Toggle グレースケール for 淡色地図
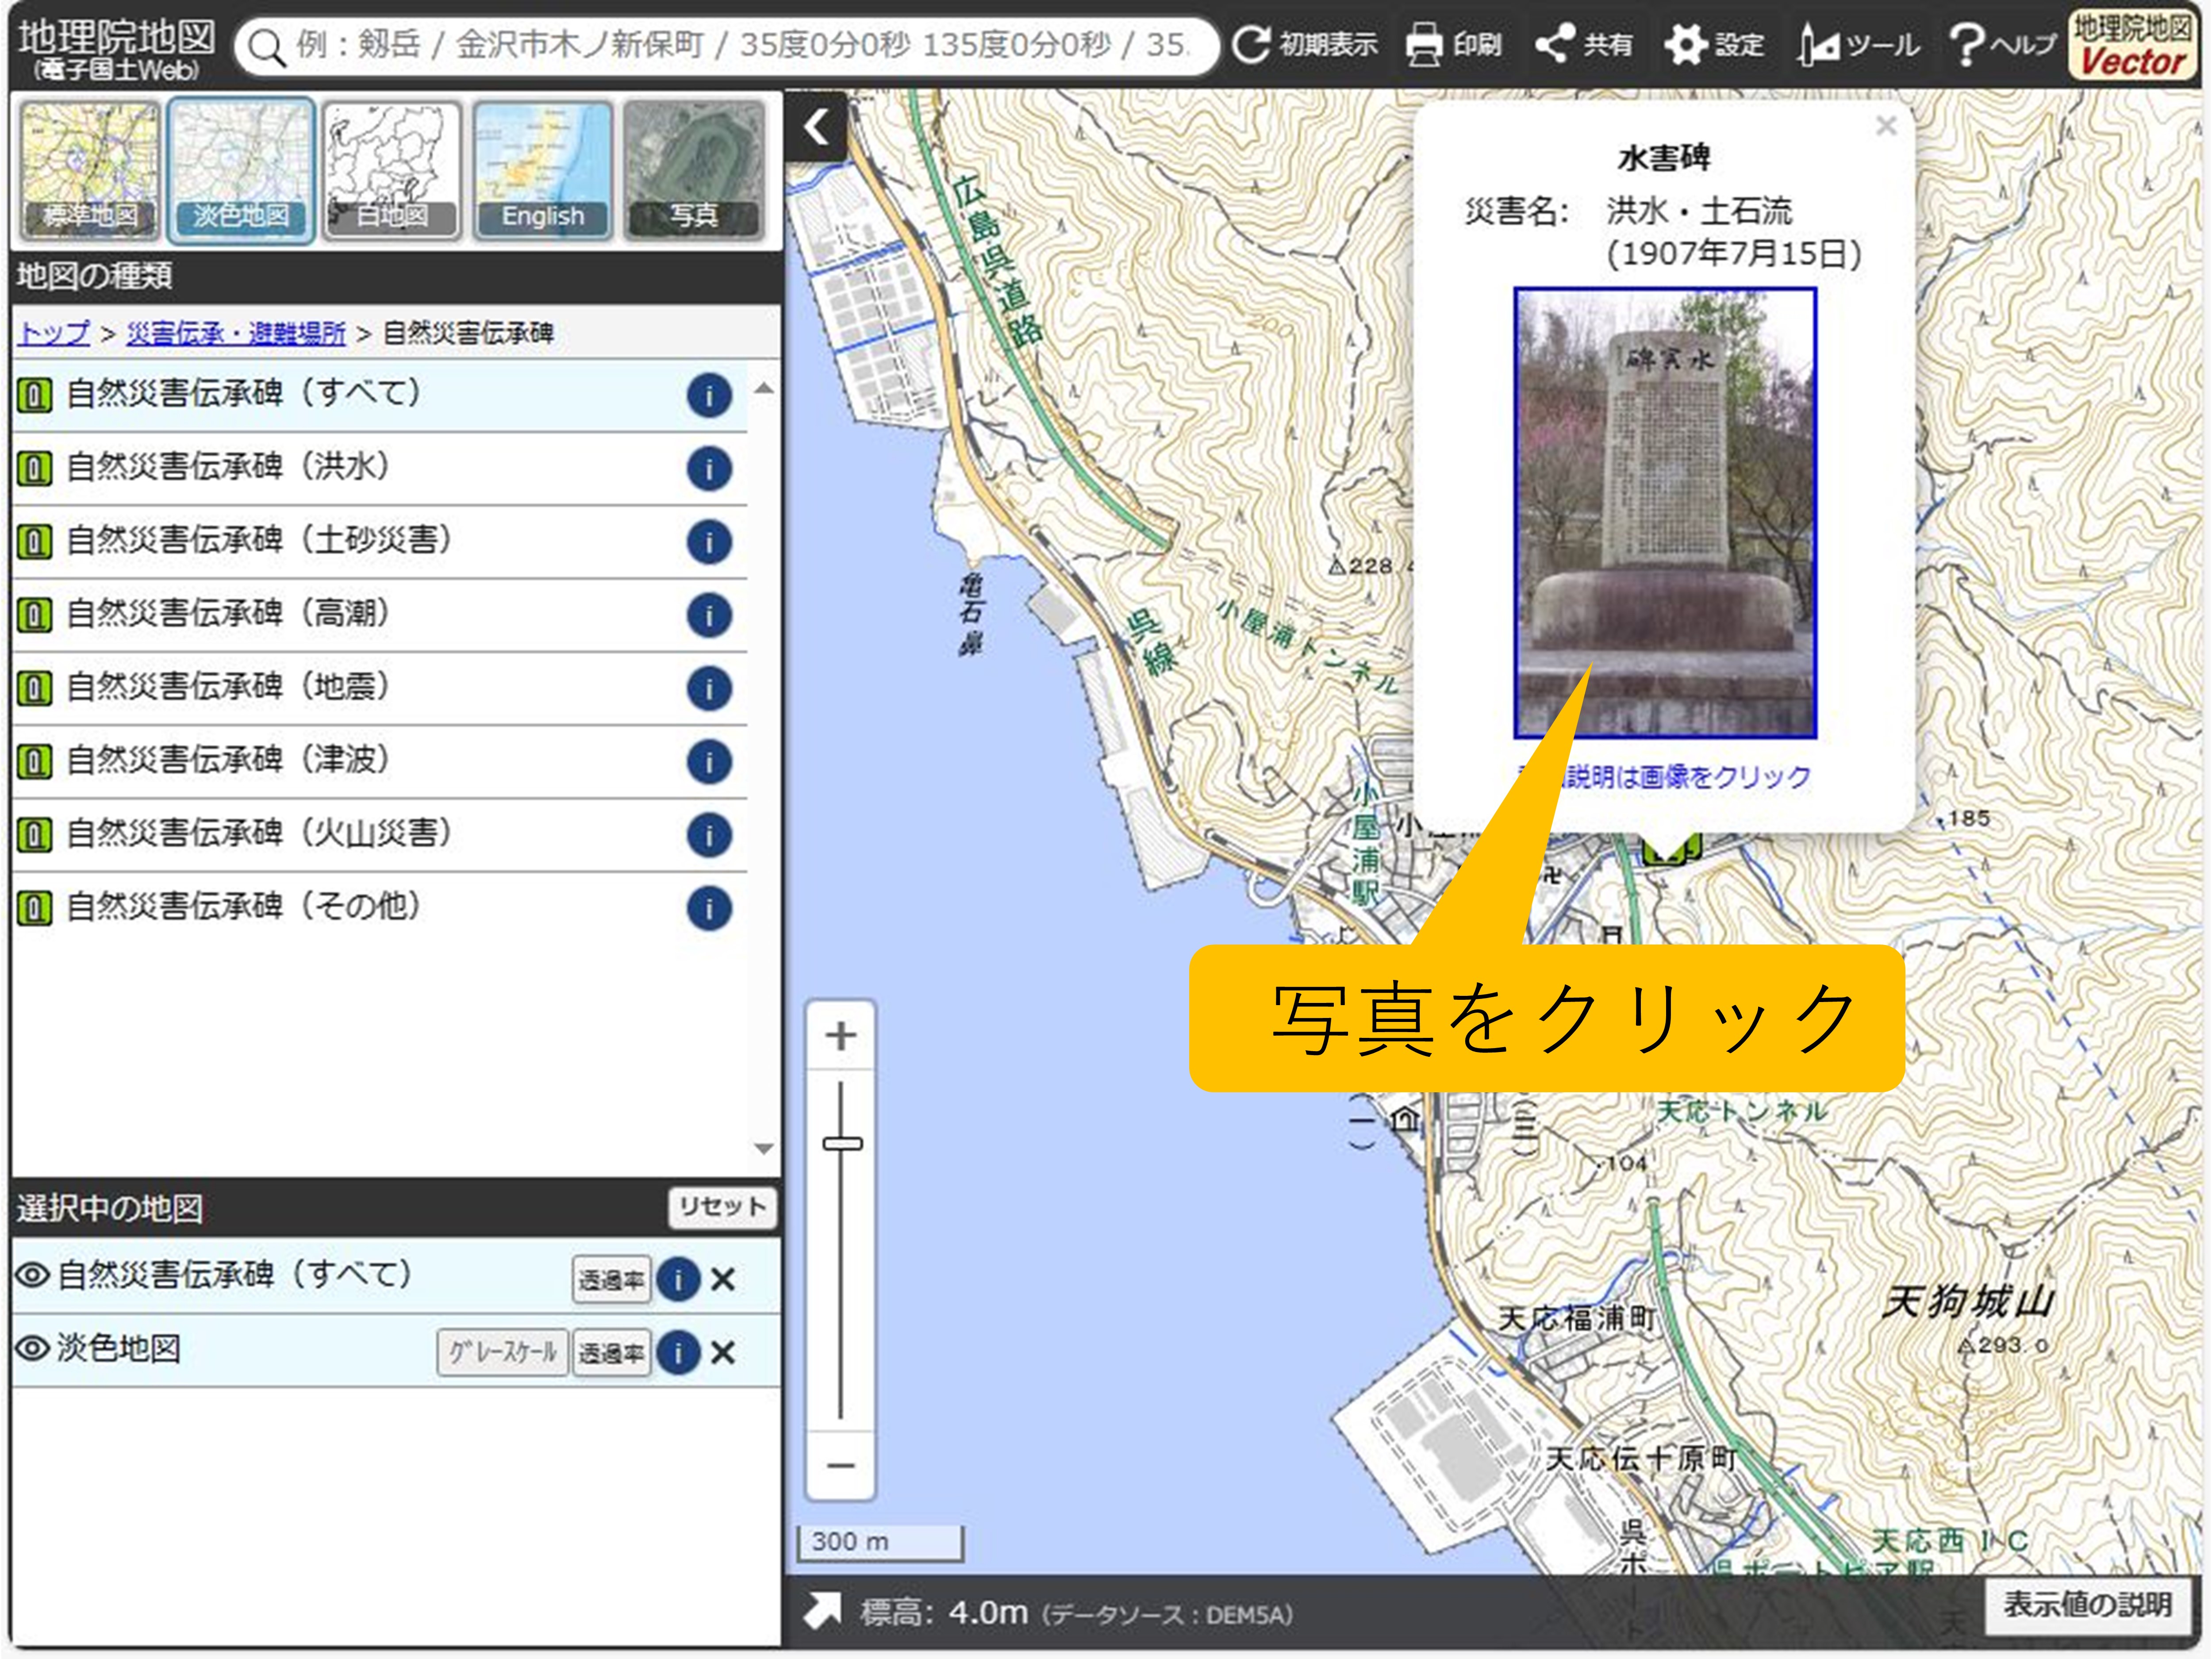The image size is (2212, 1659). [x=503, y=1353]
